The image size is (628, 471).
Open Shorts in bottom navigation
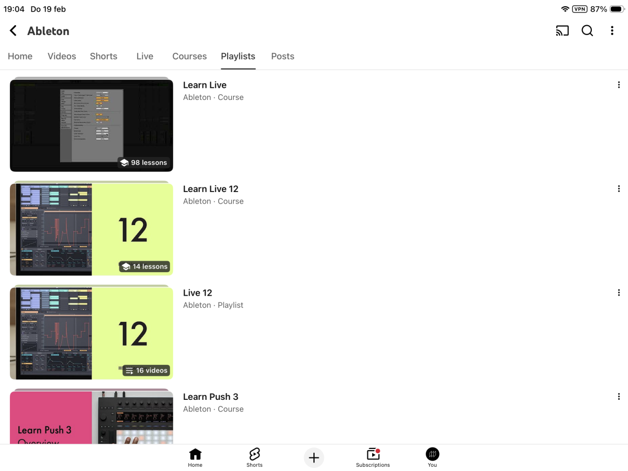(x=254, y=458)
